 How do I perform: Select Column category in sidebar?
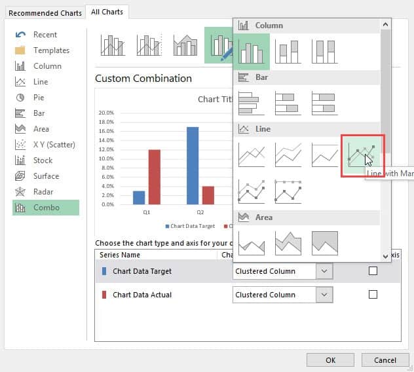45,66
